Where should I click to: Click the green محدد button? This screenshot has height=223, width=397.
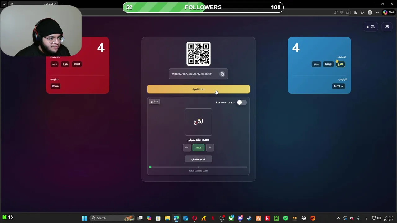[x=198, y=148]
